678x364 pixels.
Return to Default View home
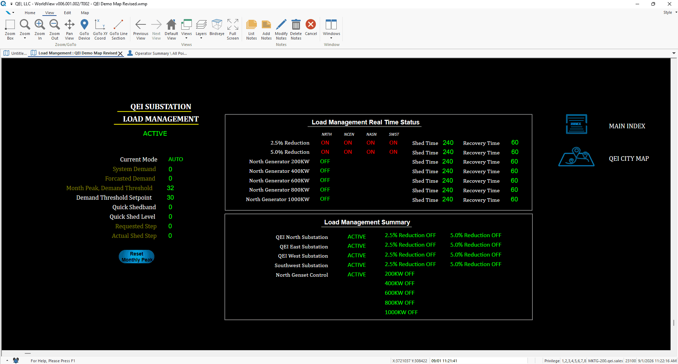click(171, 29)
